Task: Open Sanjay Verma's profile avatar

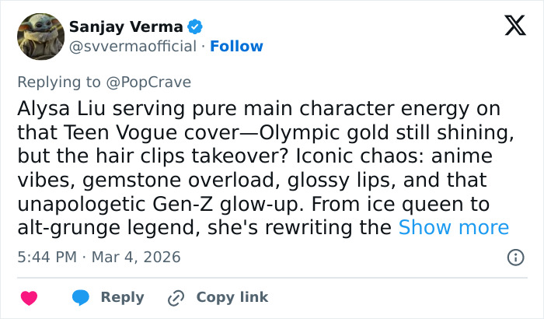Action: [x=40, y=37]
